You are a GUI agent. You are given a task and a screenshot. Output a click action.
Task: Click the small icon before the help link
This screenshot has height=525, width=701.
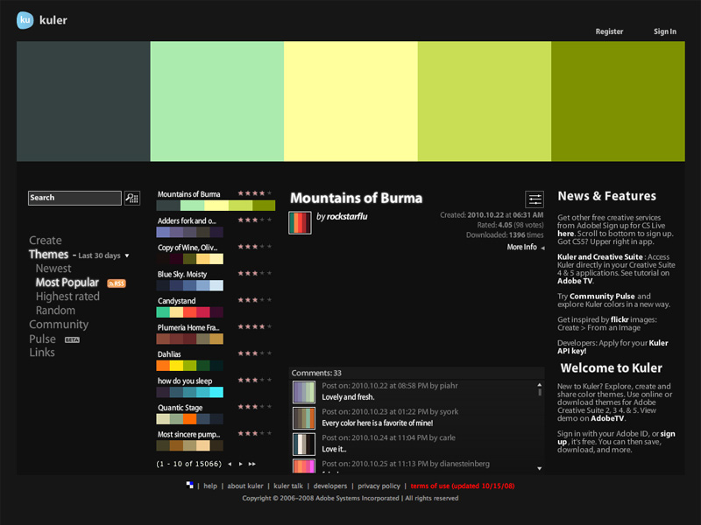(189, 485)
